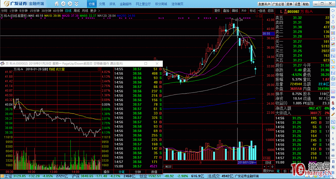Select the 价 tab under the tick list
This screenshot has height=179, width=336.
(x=285, y=171)
